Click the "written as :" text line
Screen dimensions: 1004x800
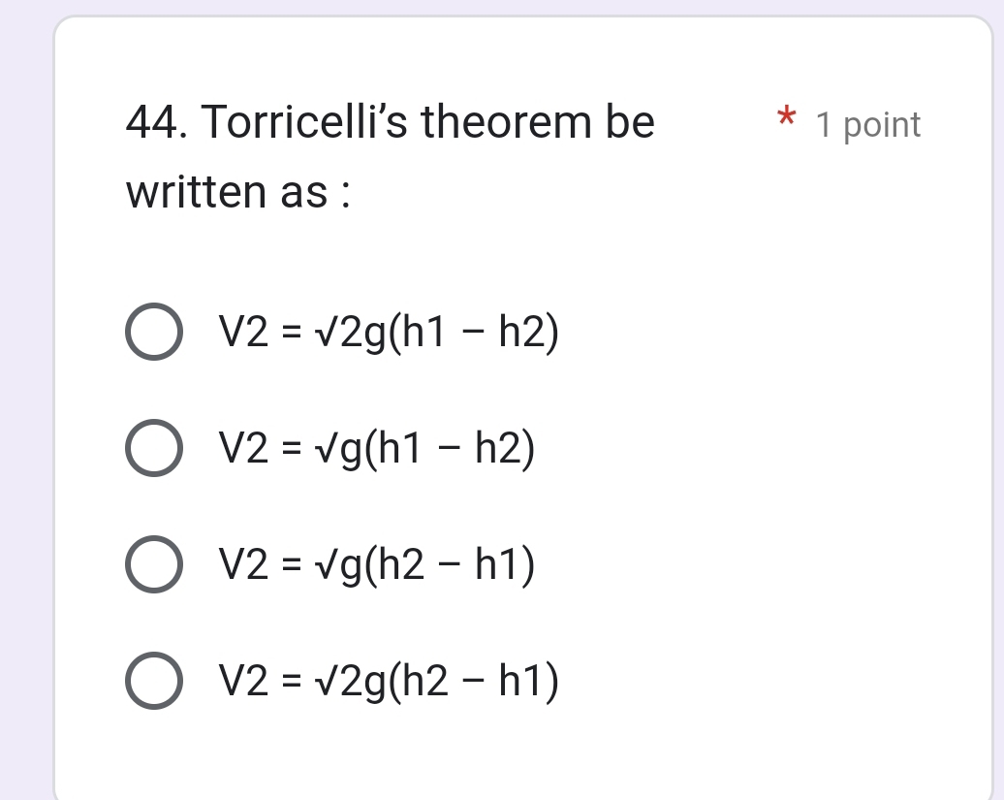(x=238, y=192)
